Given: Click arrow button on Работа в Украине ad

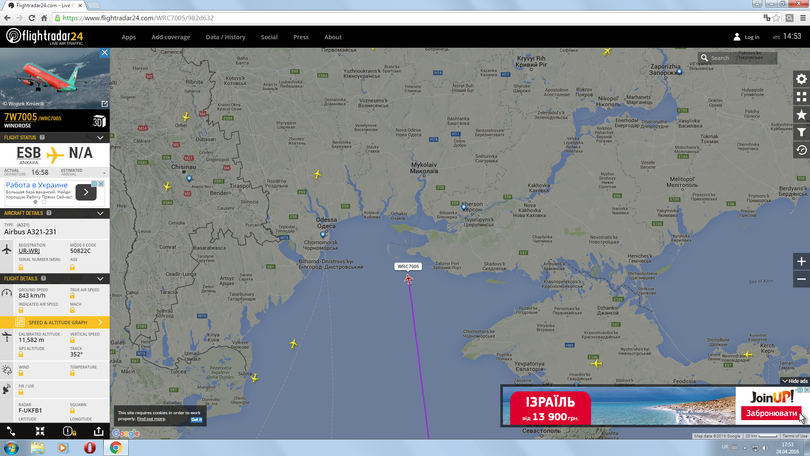Looking at the screenshot, I should (86, 192).
